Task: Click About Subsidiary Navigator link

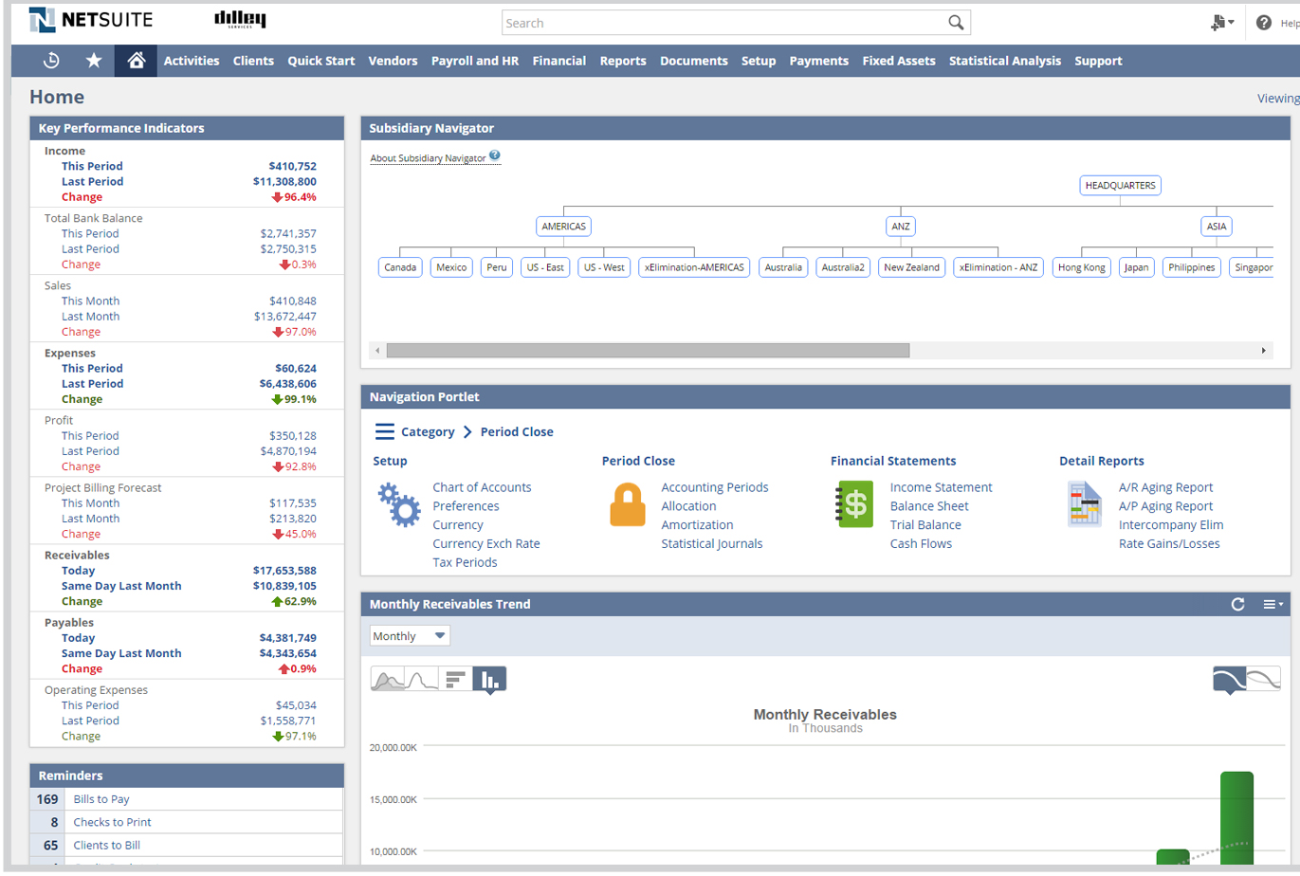Action: [x=428, y=158]
